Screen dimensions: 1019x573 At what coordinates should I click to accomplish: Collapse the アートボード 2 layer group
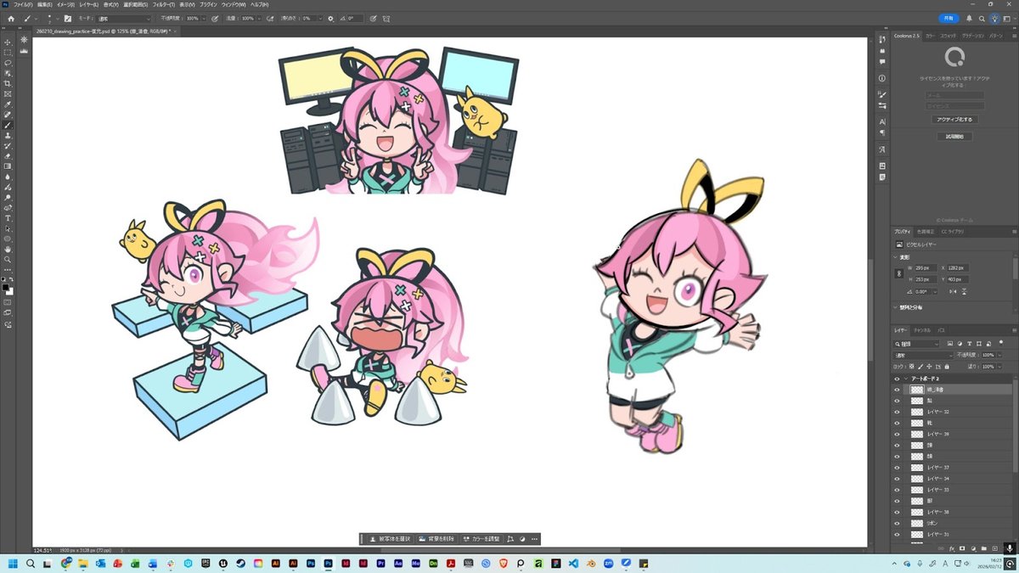(905, 379)
